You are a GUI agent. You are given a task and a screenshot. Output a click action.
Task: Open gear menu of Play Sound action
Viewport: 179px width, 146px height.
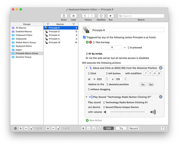point(161,97)
